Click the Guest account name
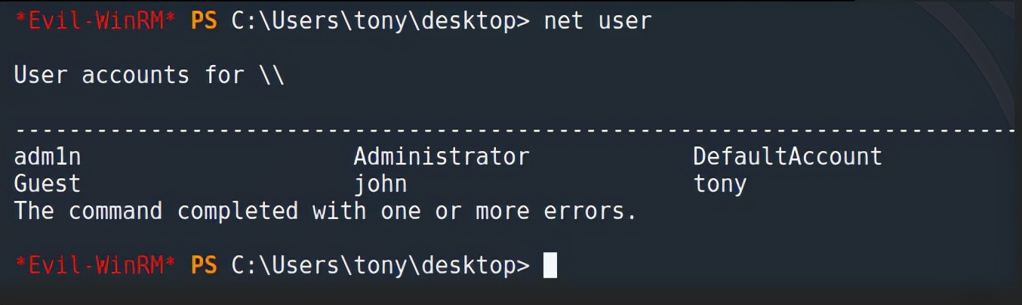 [x=47, y=183]
